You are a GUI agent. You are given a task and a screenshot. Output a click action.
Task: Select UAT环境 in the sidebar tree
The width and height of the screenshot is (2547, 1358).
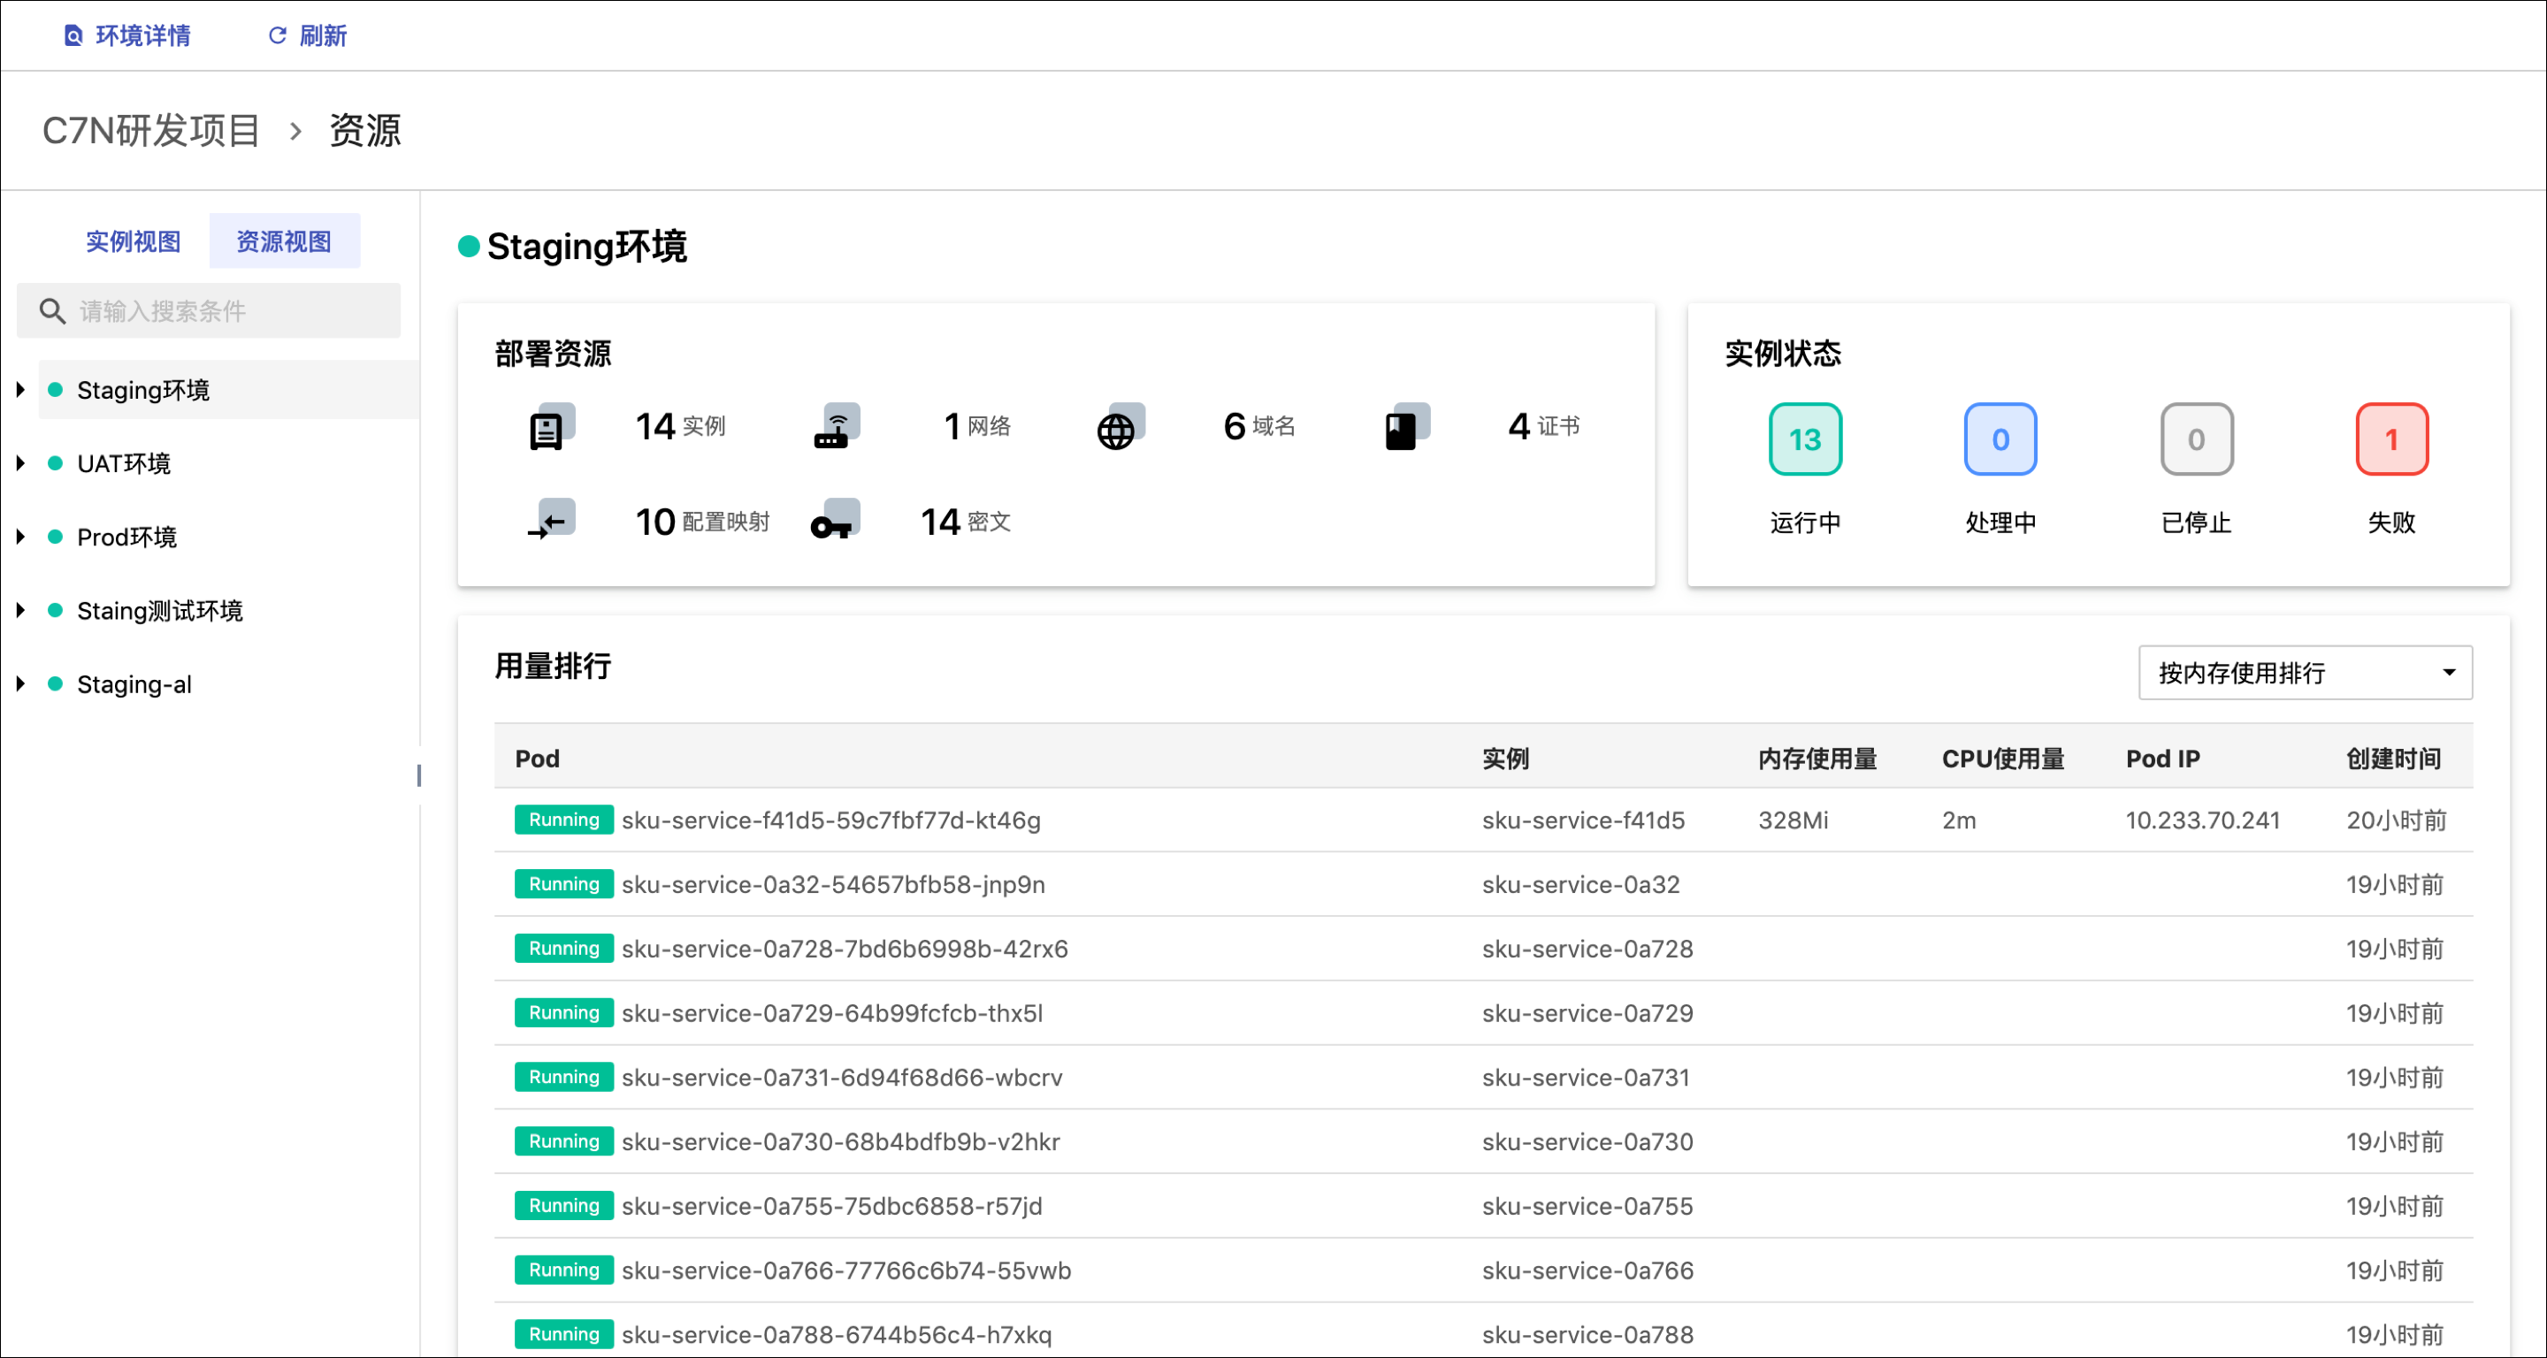click(x=124, y=462)
